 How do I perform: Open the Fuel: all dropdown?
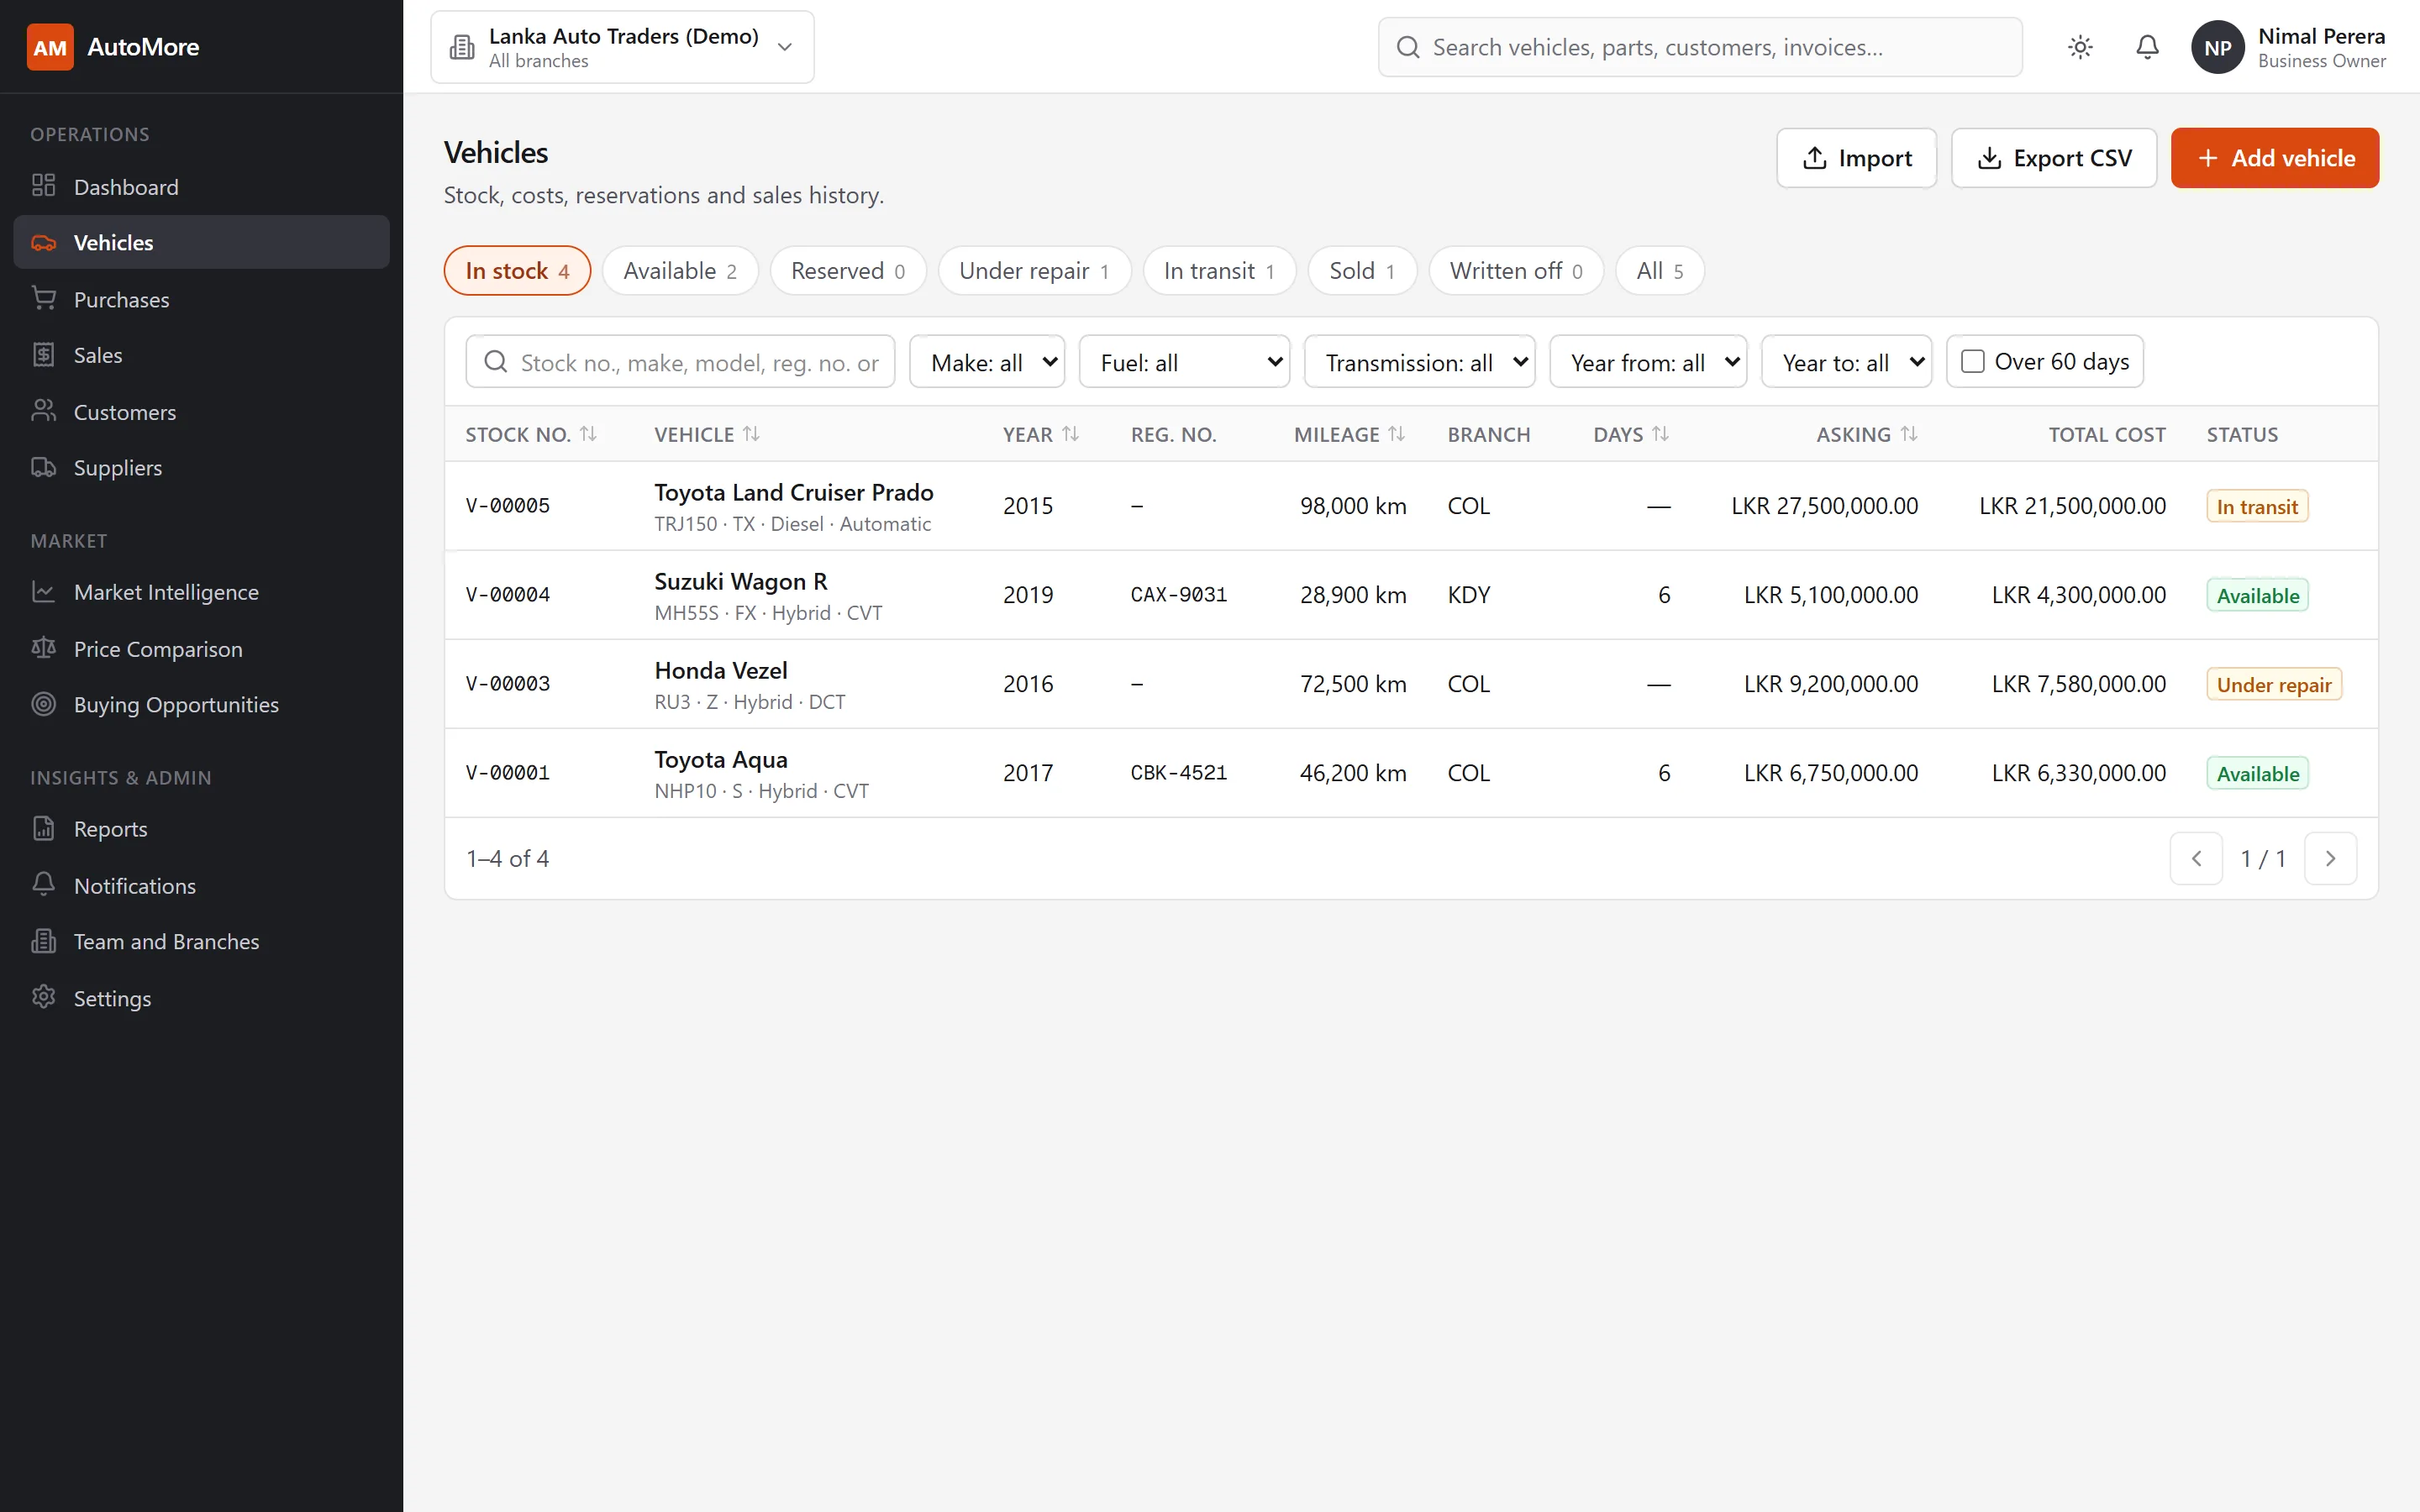(x=1184, y=361)
